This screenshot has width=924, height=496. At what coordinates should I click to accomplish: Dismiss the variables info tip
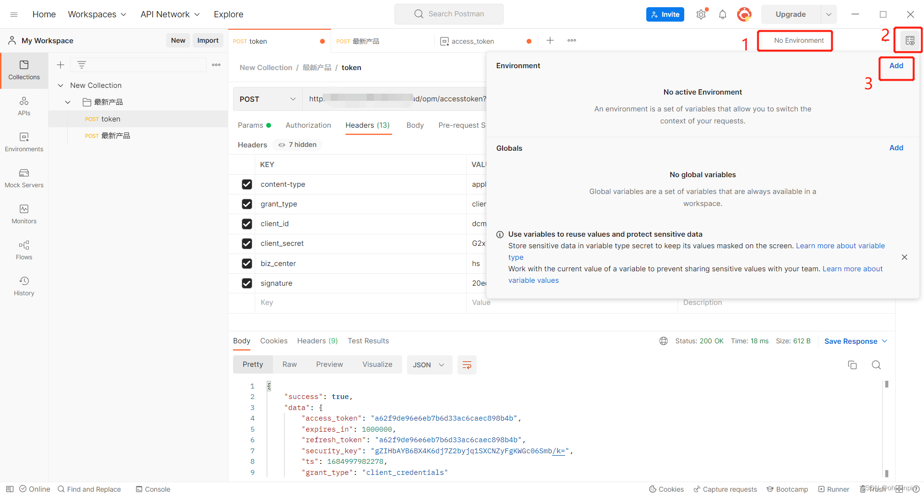(x=904, y=257)
